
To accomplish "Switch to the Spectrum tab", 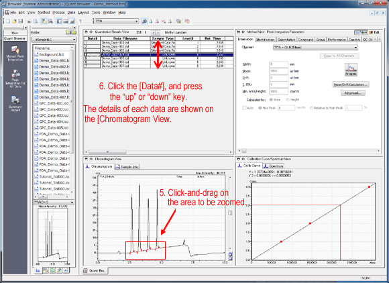I will (274, 166).
